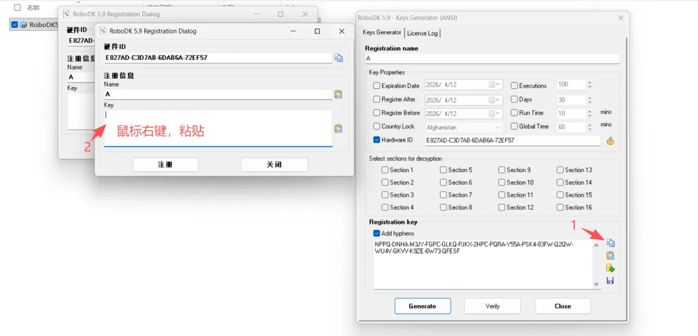
Task: Enable the Days checkbox
Action: 514,99
